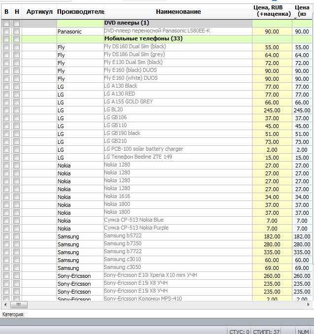Check the Н box for LG GB210
The width and height of the screenshot is (314, 334).
[x=16, y=142]
